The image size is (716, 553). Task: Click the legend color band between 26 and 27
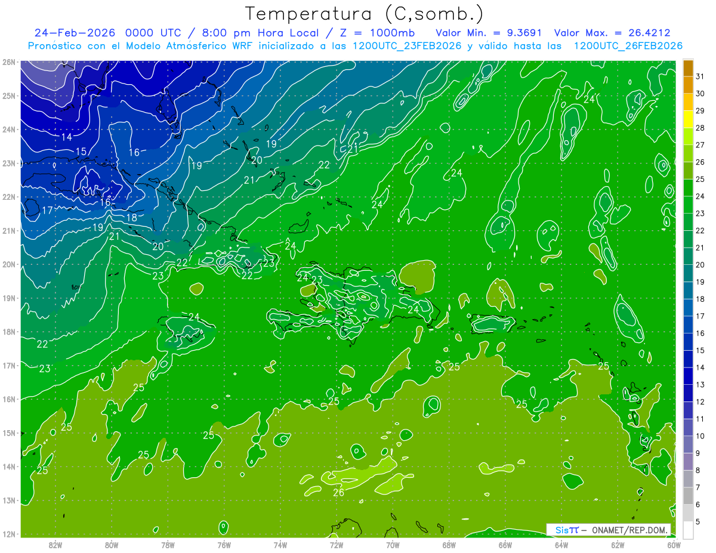(688, 153)
